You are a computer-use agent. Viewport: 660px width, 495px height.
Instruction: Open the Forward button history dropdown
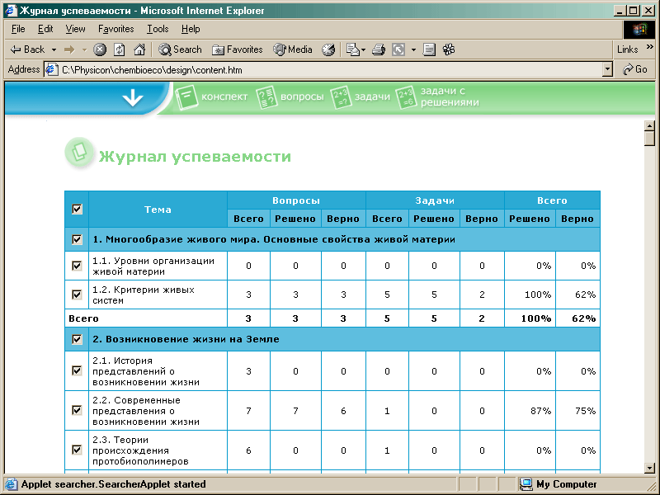point(84,49)
